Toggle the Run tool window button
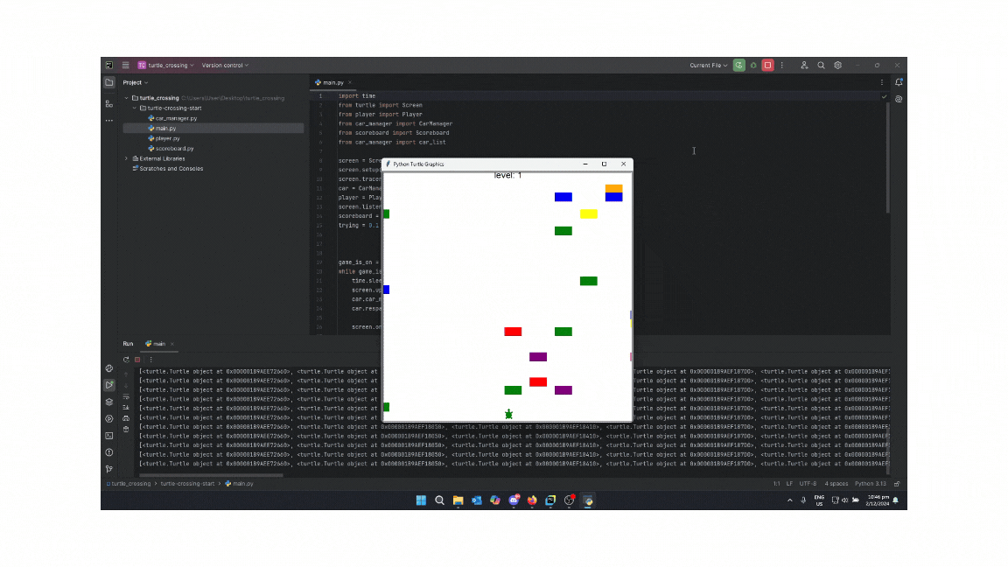The width and height of the screenshot is (1008, 567). pyautogui.click(x=109, y=385)
